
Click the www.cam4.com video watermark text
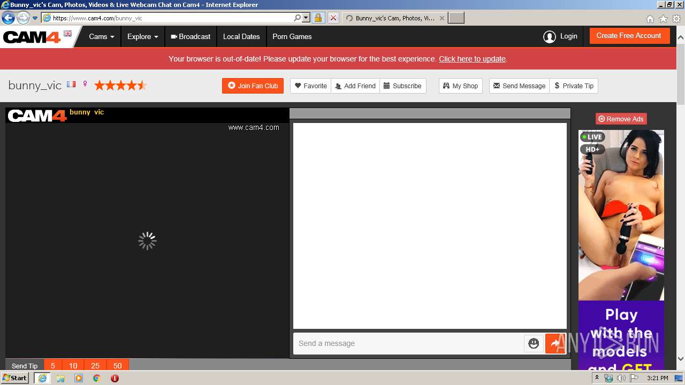[254, 127]
